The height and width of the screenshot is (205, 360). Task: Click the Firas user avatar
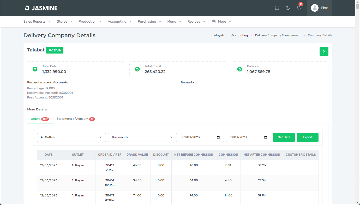tap(315, 8)
